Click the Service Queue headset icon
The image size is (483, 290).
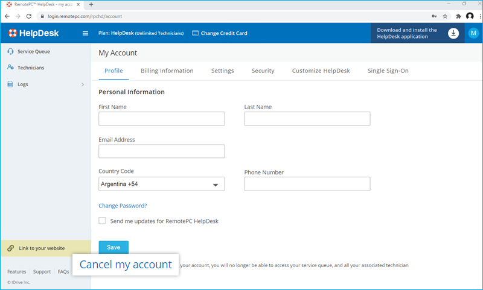pyautogui.click(x=11, y=51)
